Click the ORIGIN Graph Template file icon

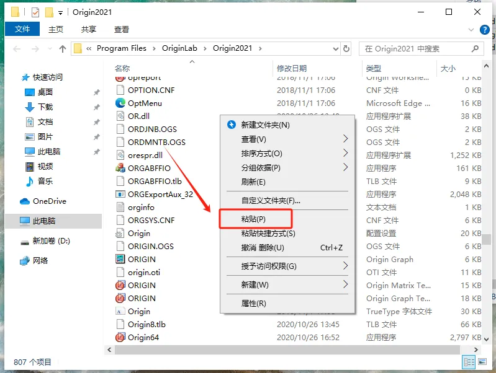(120, 298)
